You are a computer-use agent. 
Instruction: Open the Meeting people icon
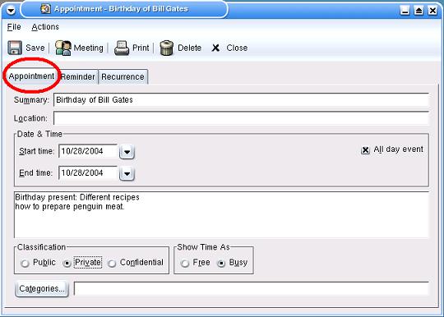click(x=62, y=48)
